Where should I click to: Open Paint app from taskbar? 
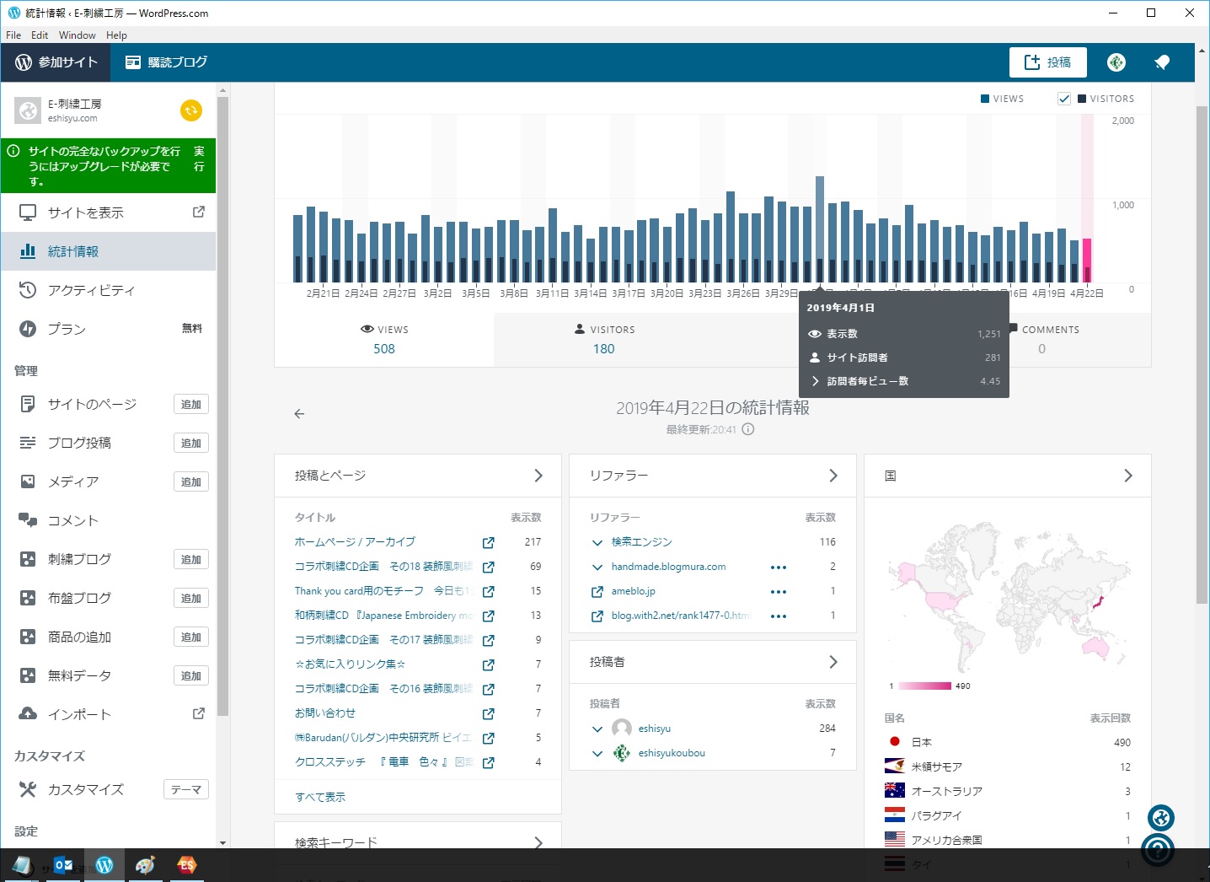145,865
